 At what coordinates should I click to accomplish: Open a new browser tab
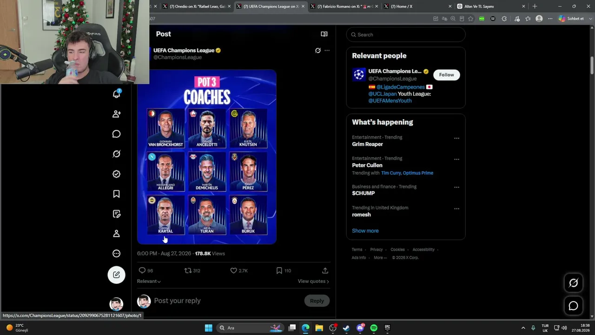(x=535, y=7)
